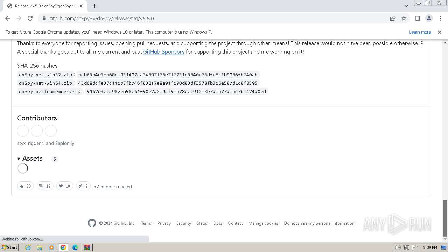The height and width of the screenshot is (252, 448).
Task: Open second contributor avatar
Action: [x=37, y=131]
